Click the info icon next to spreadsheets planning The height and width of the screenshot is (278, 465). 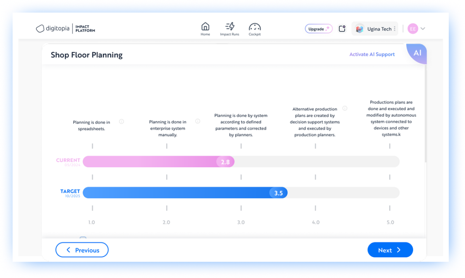(121, 121)
